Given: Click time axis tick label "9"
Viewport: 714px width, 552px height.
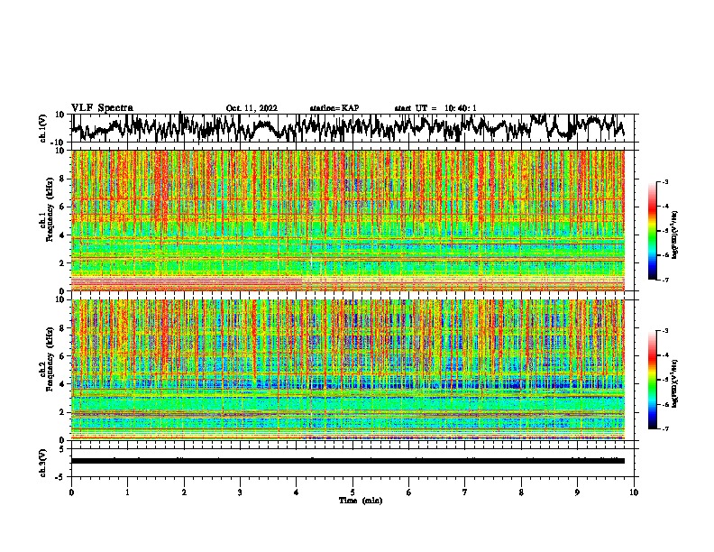Looking at the screenshot, I should click(577, 492).
